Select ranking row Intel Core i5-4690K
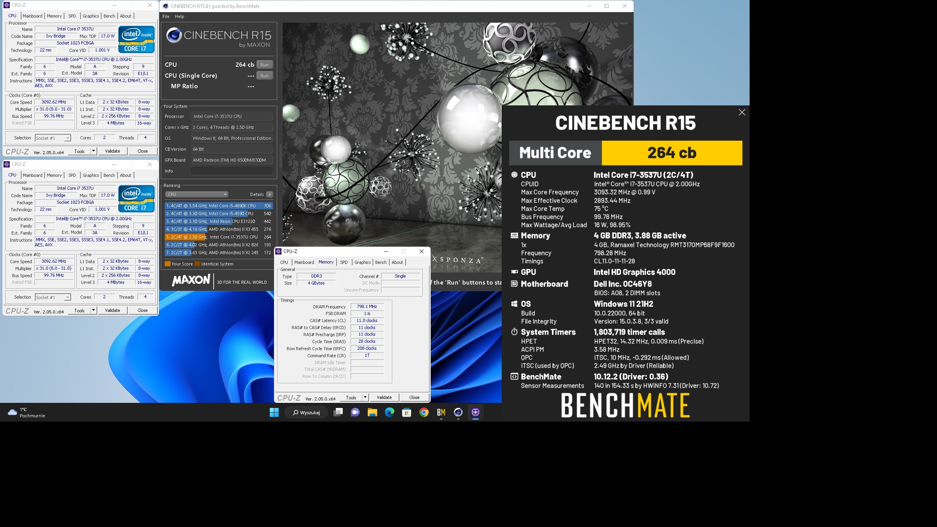 219,206
